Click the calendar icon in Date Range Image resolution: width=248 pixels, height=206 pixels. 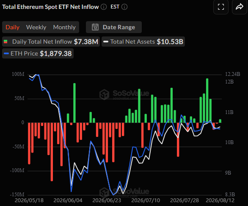tap(95, 27)
